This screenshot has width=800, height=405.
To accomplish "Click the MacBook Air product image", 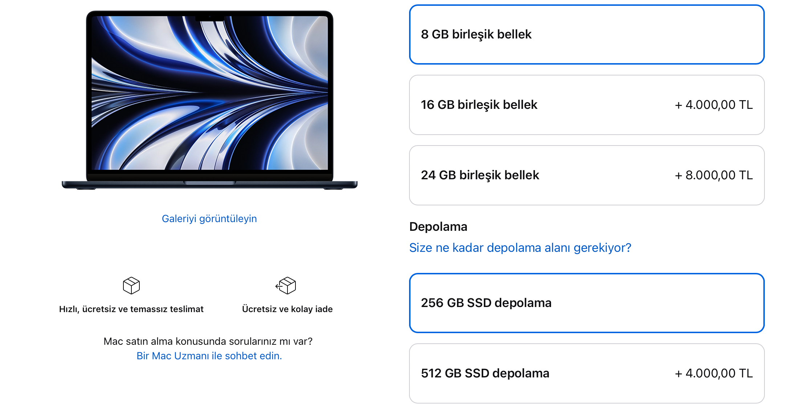I will [209, 100].
